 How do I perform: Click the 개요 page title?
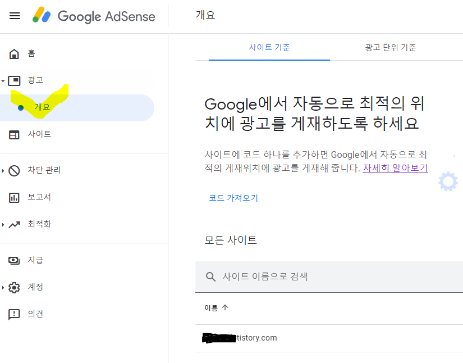click(205, 15)
